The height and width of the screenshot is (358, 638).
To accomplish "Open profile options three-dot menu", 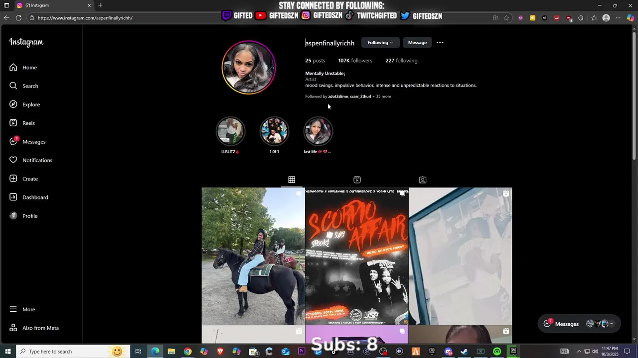I will (x=440, y=43).
